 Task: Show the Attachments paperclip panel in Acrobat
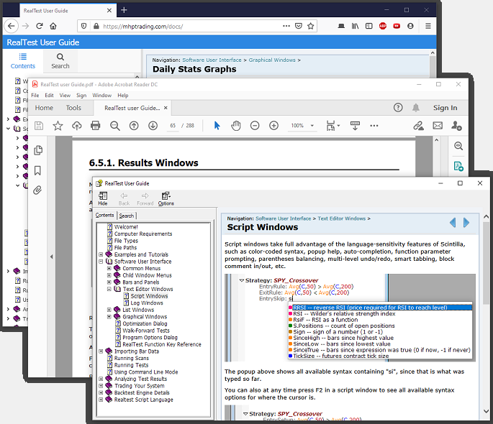(x=38, y=190)
